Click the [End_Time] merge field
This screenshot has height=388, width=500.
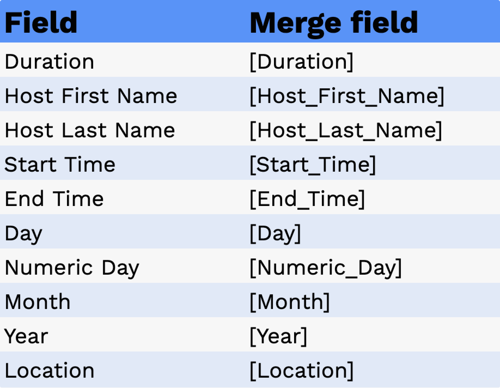point(307,199)
